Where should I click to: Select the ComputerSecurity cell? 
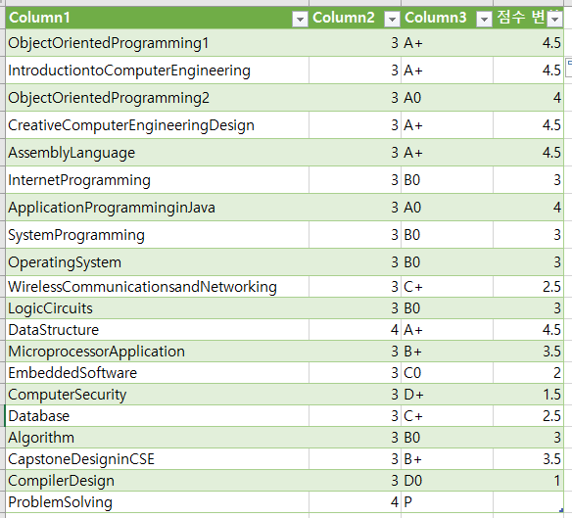[x=158, y=395]
